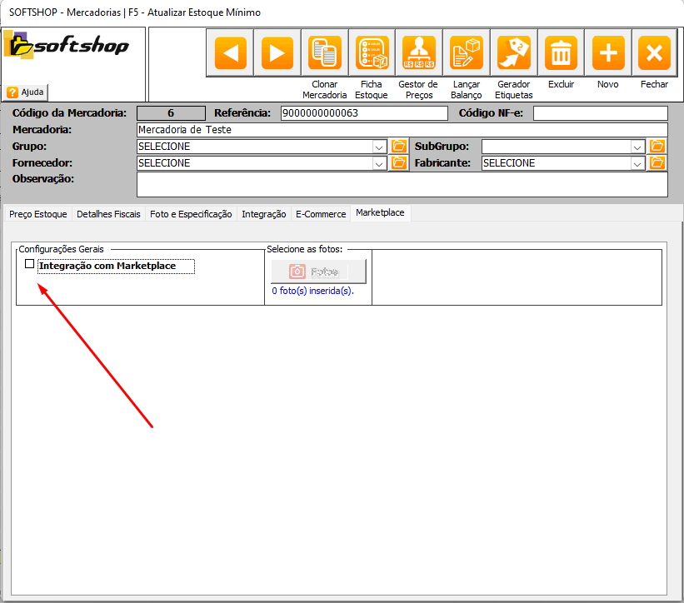Open Gerador Etiquetas tool
The image size is (684, 603).
[513, 53]
